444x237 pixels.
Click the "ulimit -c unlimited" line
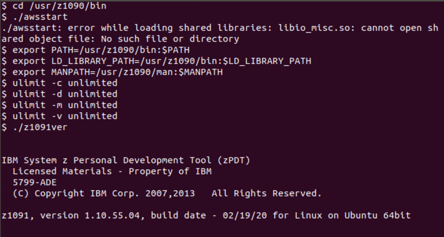pos(65,83)
